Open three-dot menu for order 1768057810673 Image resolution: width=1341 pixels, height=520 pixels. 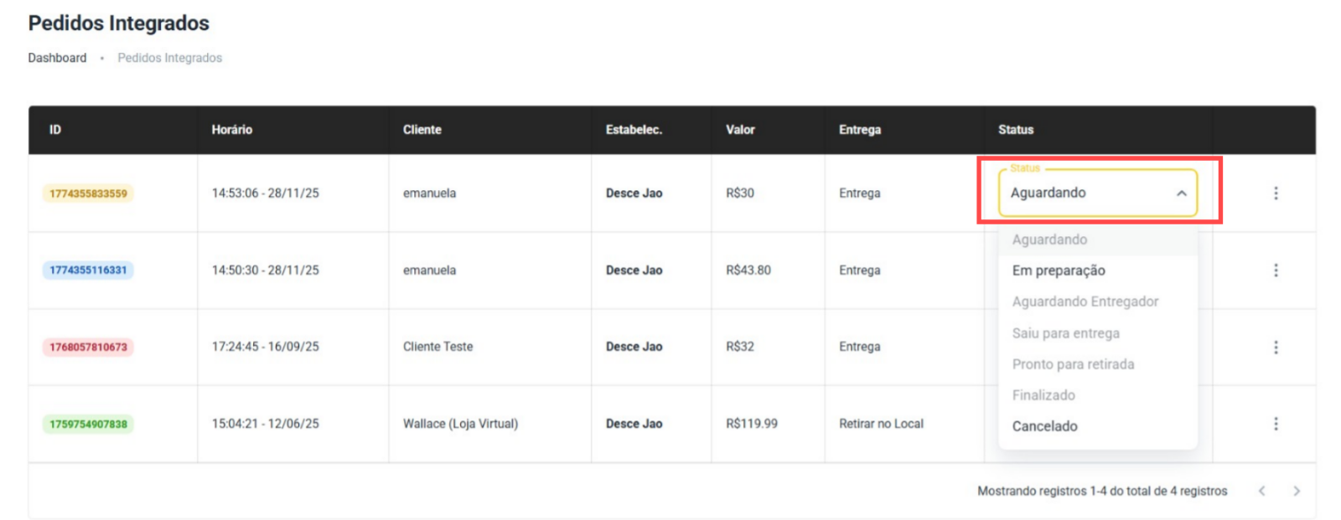pyautogui.click(x=1276, y=347)
